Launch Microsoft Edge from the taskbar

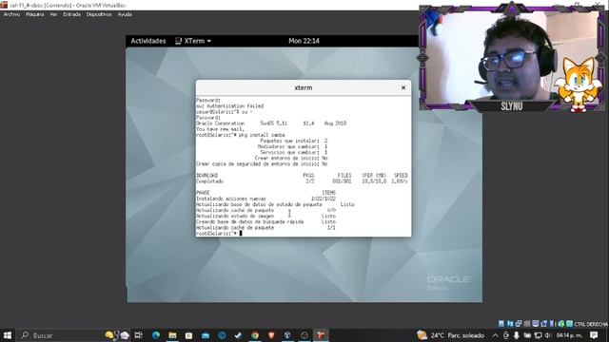(156, 335)
